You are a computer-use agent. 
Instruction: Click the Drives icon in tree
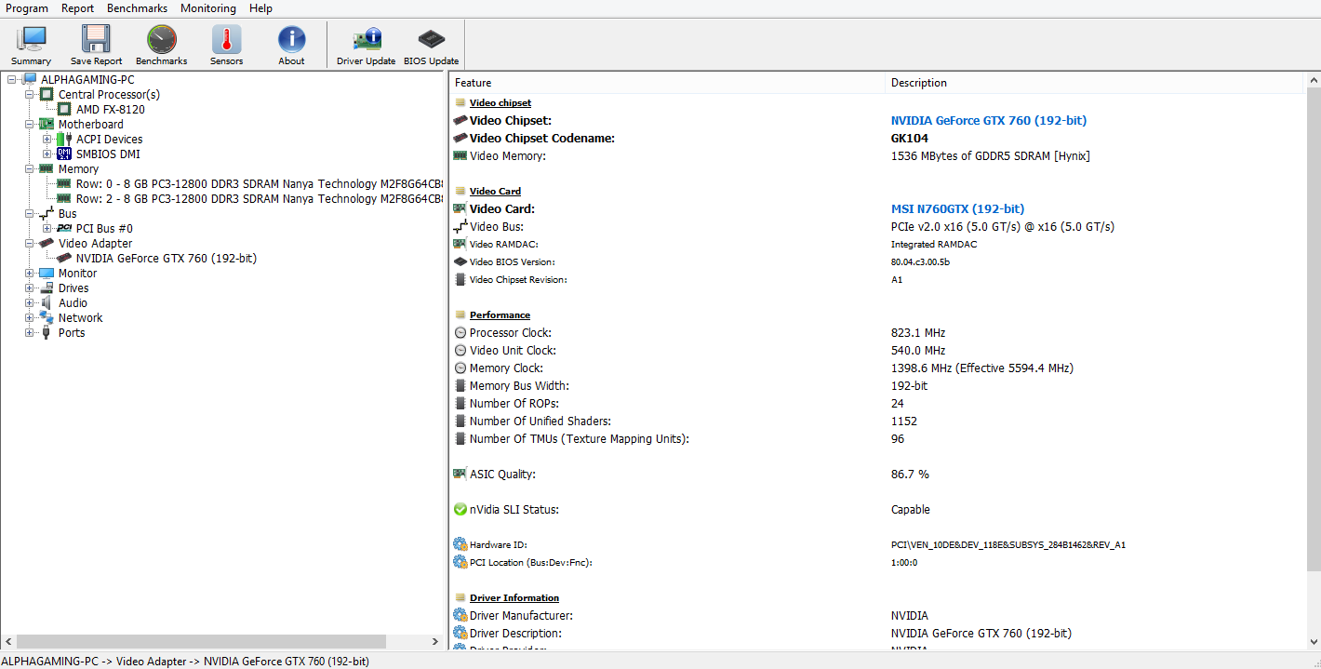pos(47,288)
